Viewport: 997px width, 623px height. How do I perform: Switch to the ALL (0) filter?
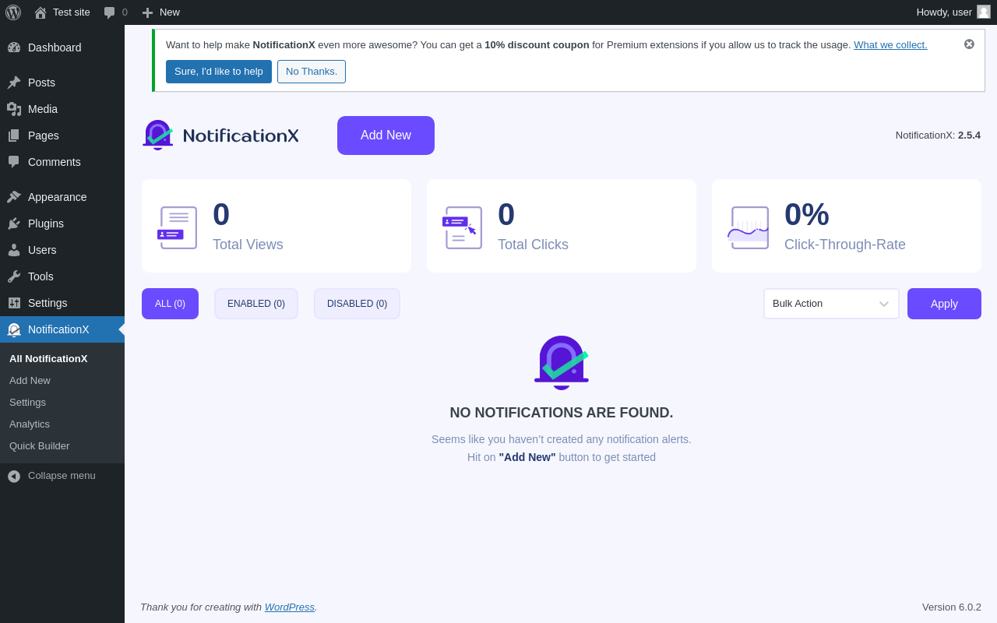[170, 304]
